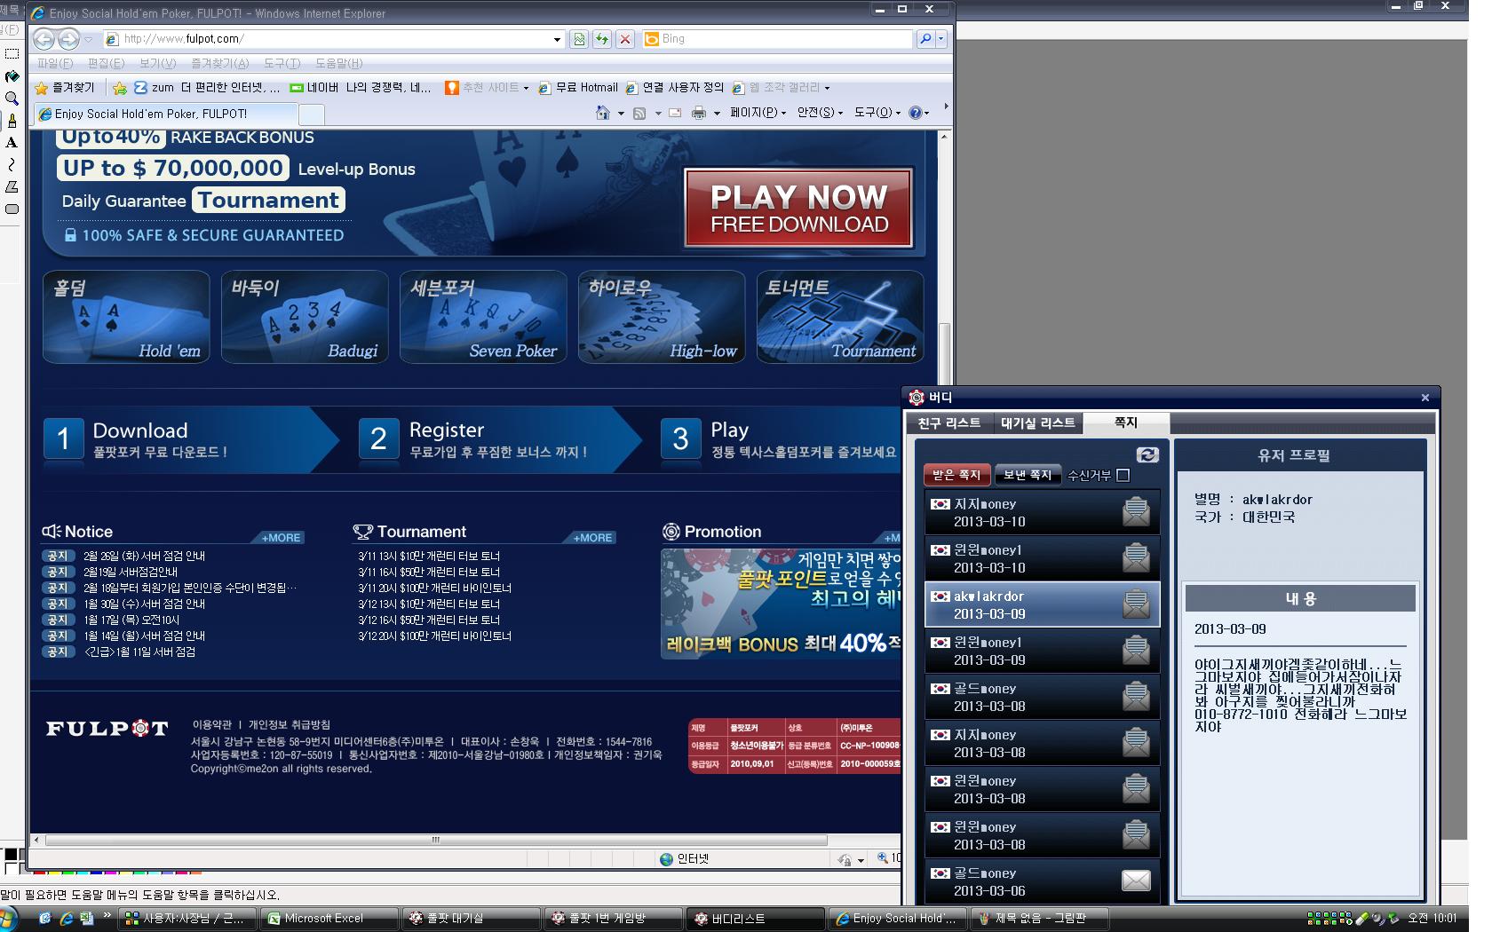Open the 안전(S) dropdown menu

(x=820, y=113)
